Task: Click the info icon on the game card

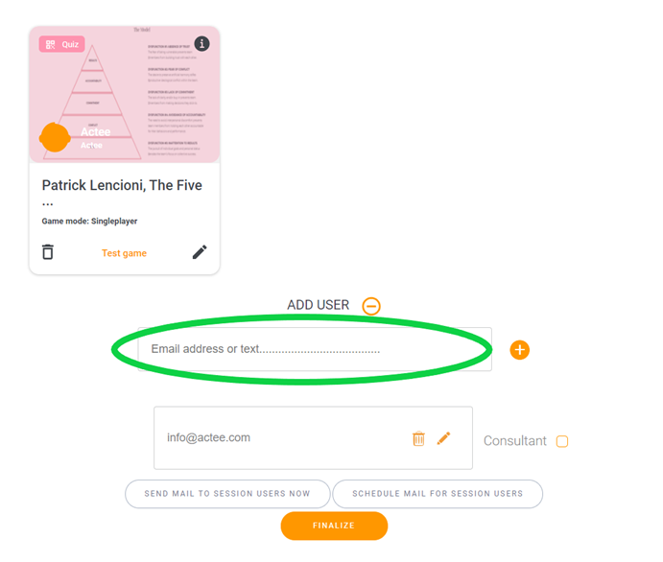Action: (201, 43)
